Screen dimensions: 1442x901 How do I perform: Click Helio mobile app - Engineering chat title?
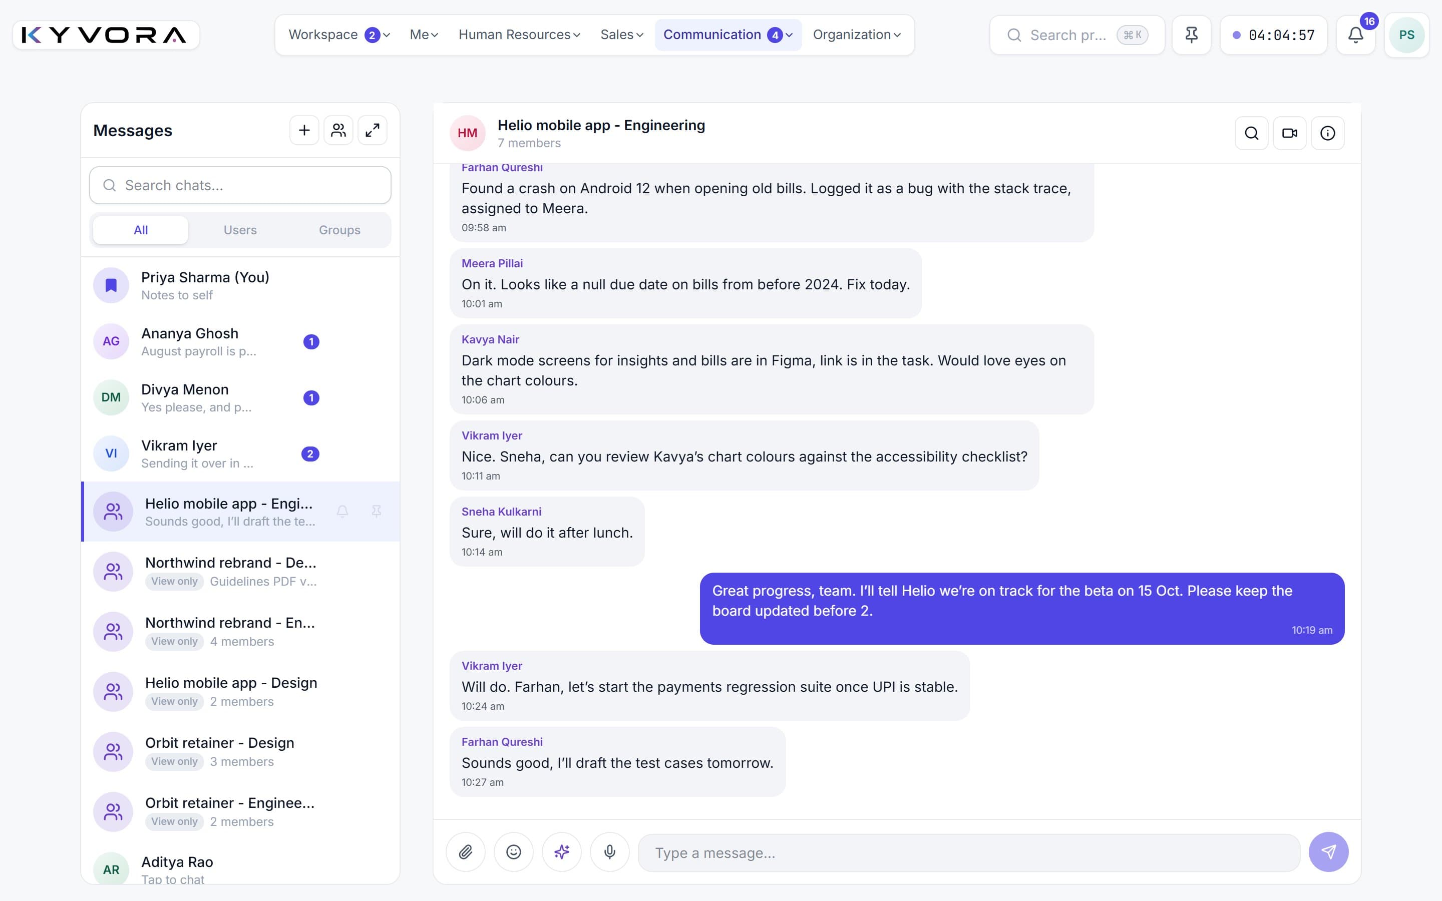(x=601, y=125)
